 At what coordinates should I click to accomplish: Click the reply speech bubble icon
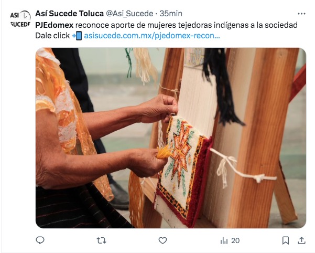coord(40,240)
